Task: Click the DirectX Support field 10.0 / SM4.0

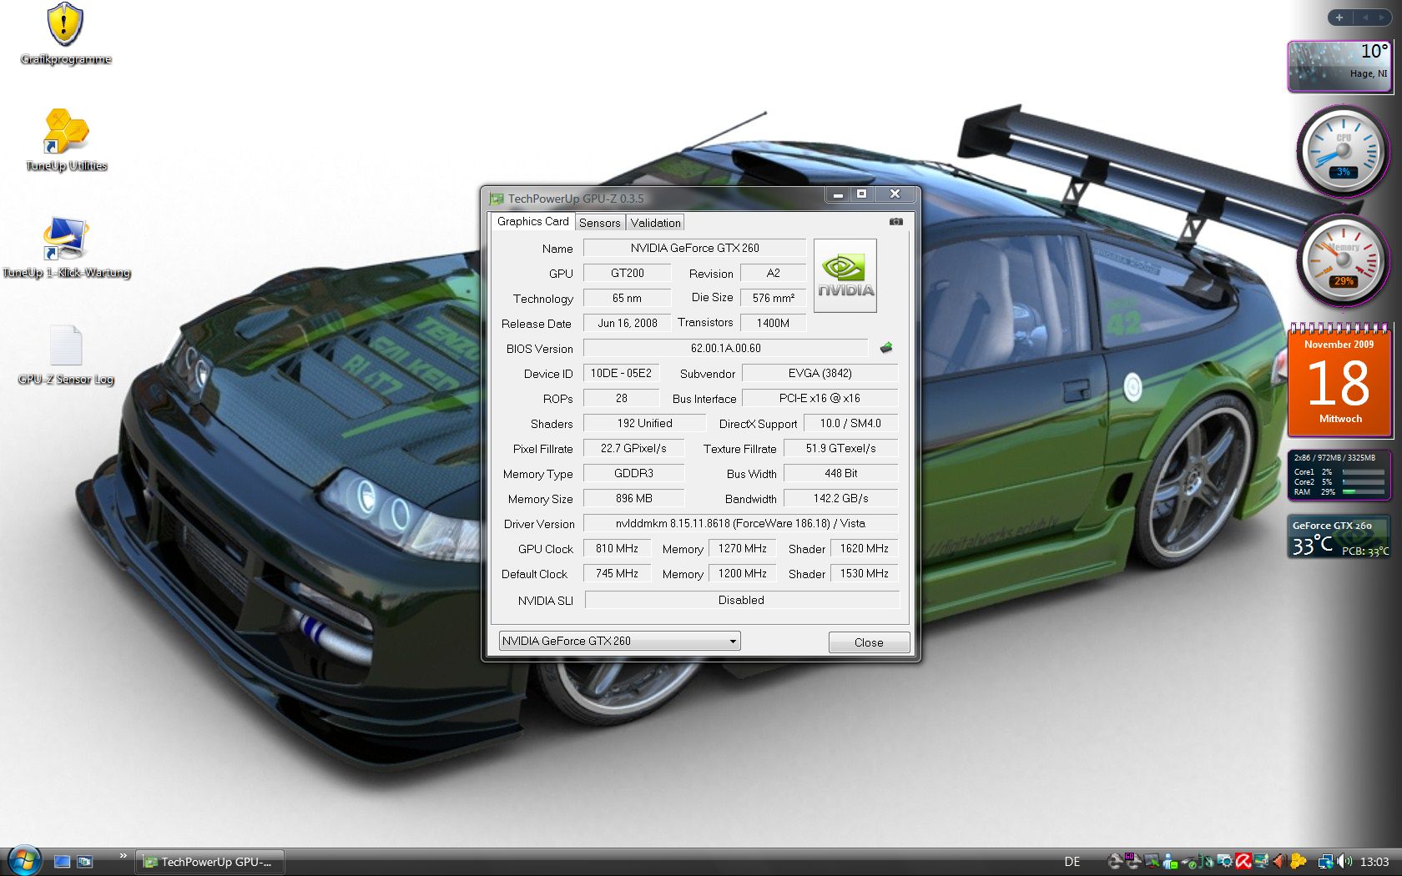Action: point(851,423)
